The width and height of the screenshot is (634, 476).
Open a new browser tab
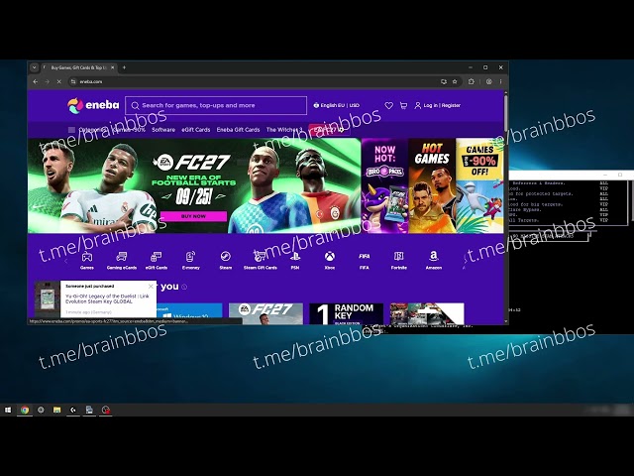(124, 67)
